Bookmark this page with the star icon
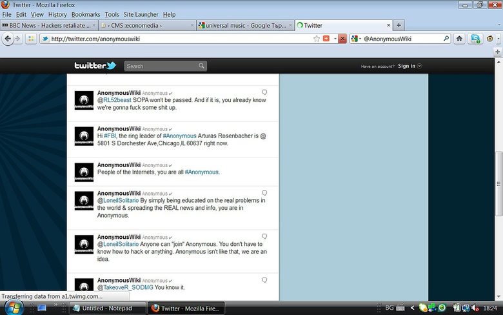This screenshot has width=503, height=315. pyautogui.click(x=317, y=39)
